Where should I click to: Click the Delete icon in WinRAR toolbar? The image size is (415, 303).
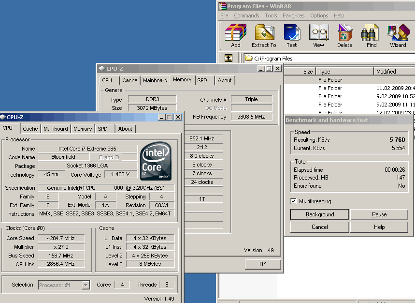click(344, 36)
